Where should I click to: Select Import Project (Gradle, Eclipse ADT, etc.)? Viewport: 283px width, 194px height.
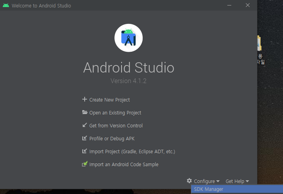coord(132,152)
